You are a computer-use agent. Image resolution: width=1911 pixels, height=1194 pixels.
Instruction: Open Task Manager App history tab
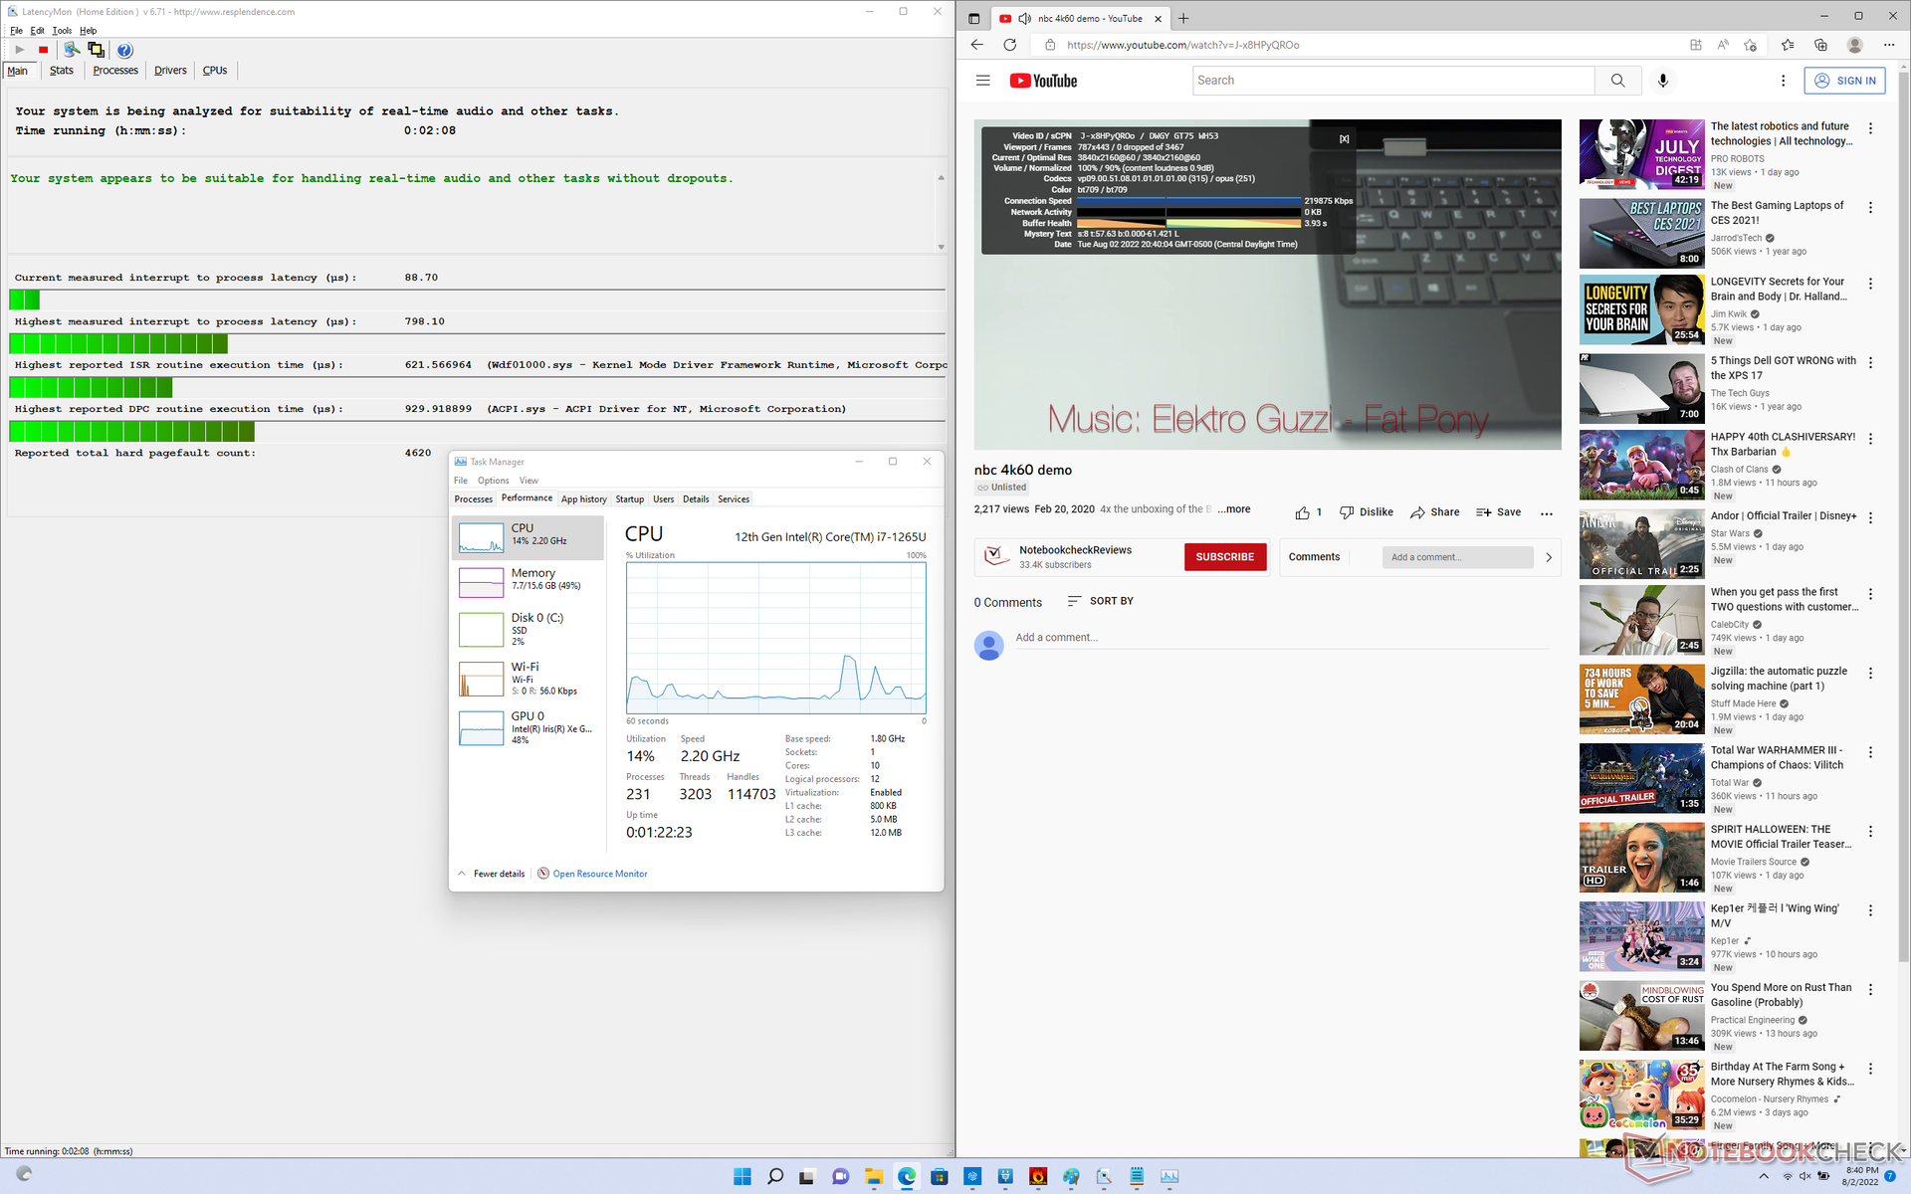coord(583,499)
